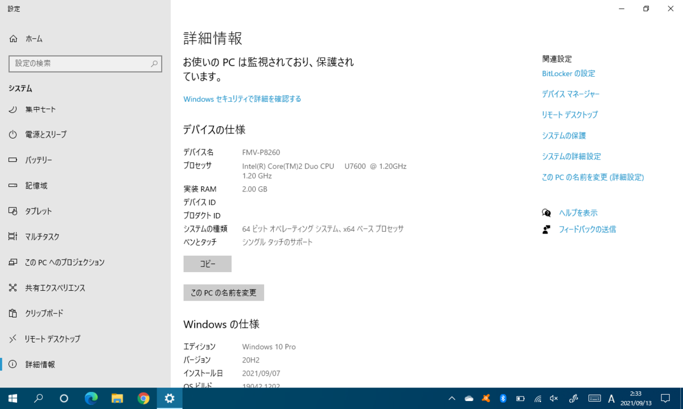Open デバイス マネージャー link
Image resolution: width=683 pixels, height=409 pixels.
[x=571, y=94]
